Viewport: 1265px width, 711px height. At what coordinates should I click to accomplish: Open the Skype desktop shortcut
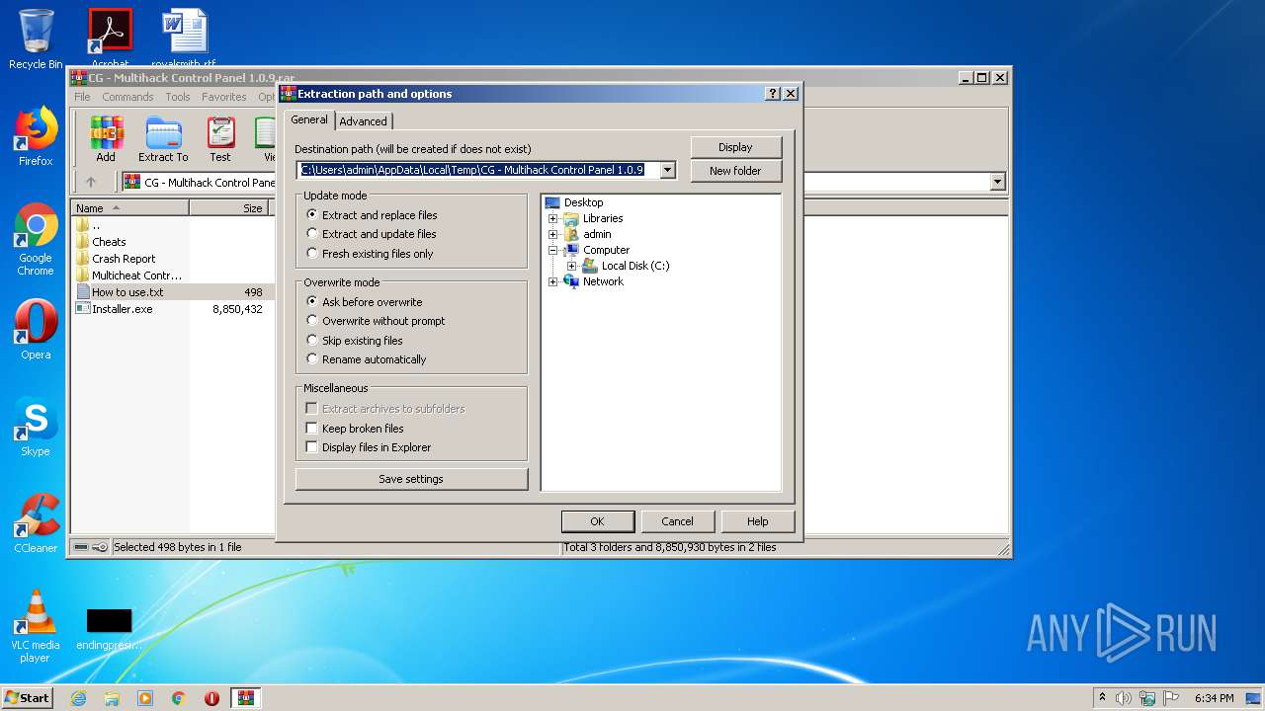click(36, 427)
